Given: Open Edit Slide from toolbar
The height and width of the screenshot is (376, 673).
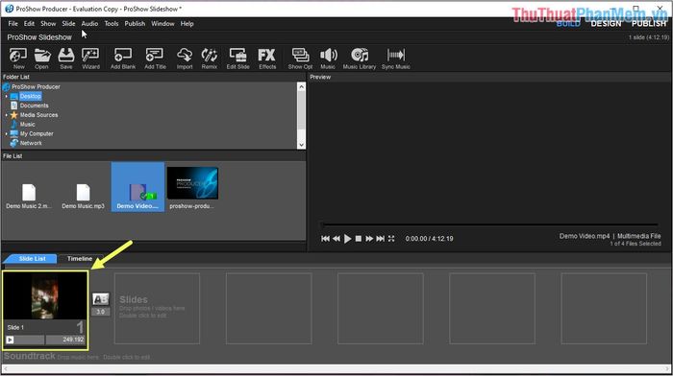Looking at the screenshot, I should click(237, 59).
